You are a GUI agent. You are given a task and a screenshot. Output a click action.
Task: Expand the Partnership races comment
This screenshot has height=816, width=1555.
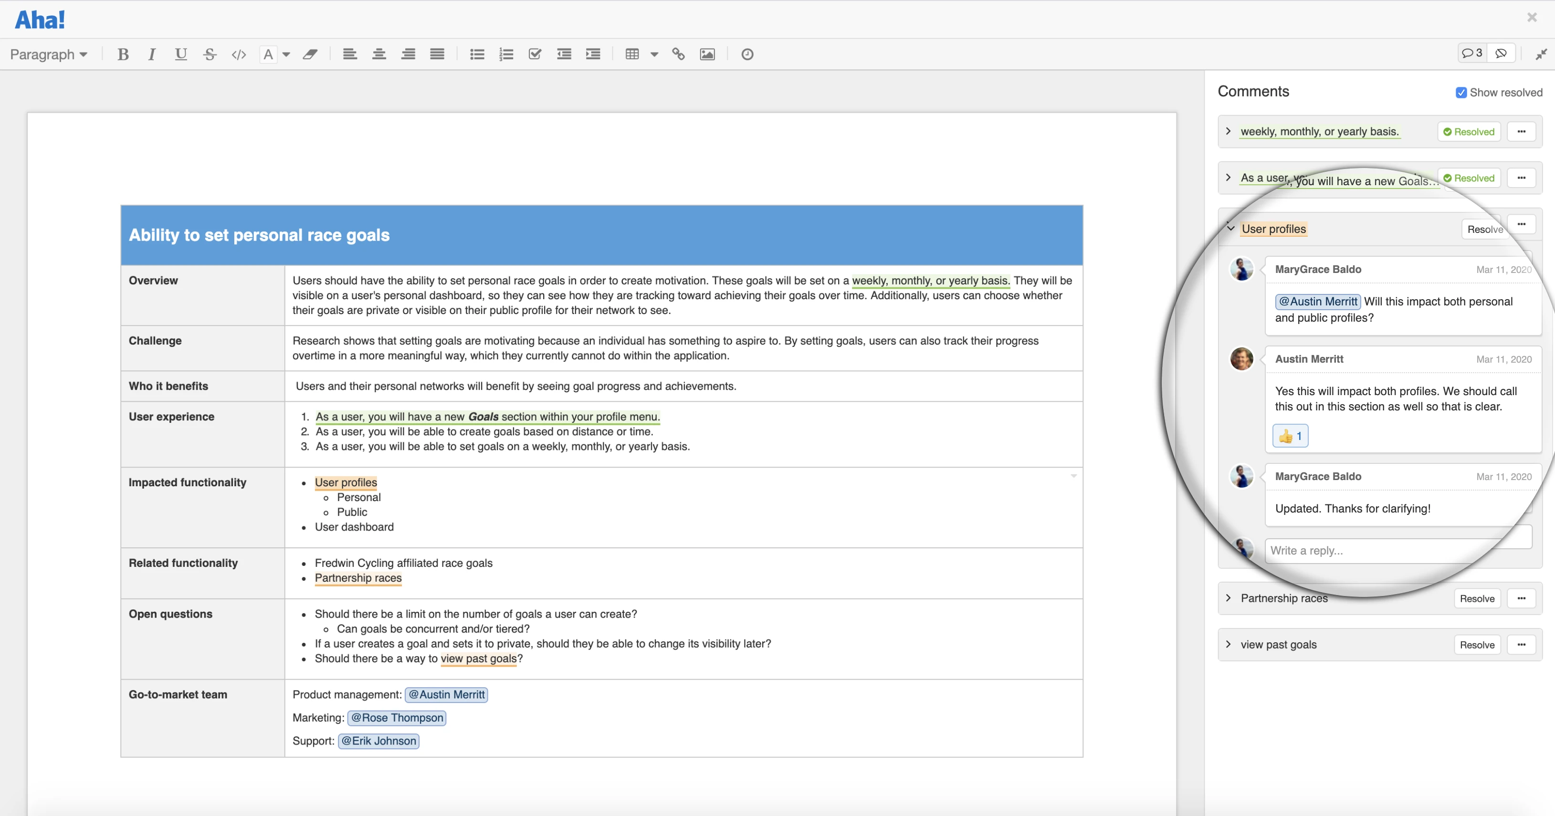pos(1229,597)
